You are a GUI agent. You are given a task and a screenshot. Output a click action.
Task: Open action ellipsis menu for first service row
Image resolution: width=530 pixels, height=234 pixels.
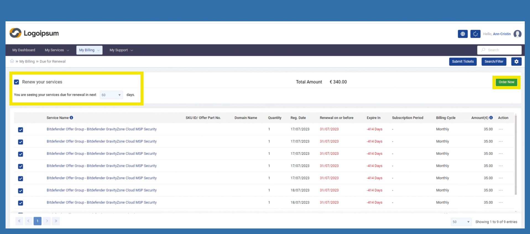click(501, 129)
